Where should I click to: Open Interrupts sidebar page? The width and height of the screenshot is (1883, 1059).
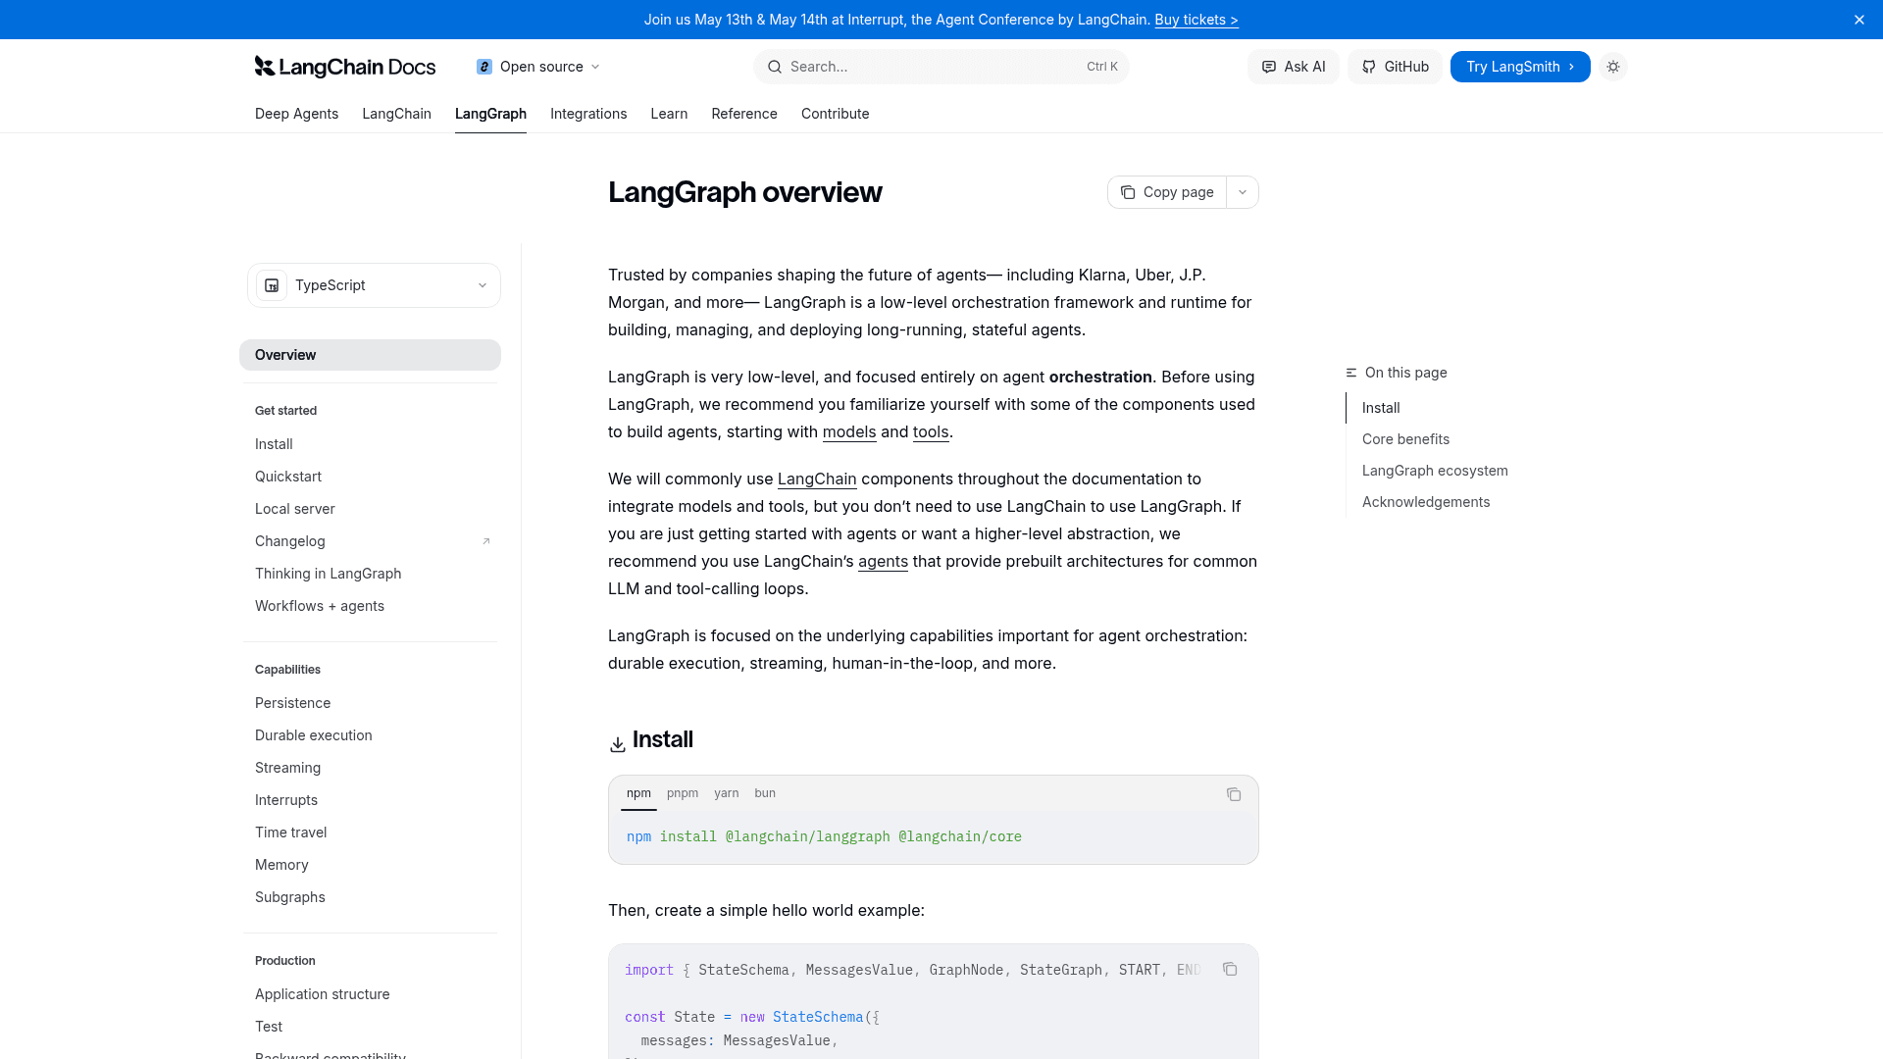point(370,800)
